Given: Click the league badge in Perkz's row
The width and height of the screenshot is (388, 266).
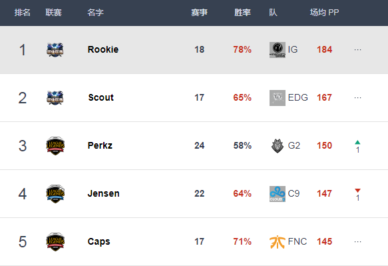Looking at the screenshot, I should 55,146.
